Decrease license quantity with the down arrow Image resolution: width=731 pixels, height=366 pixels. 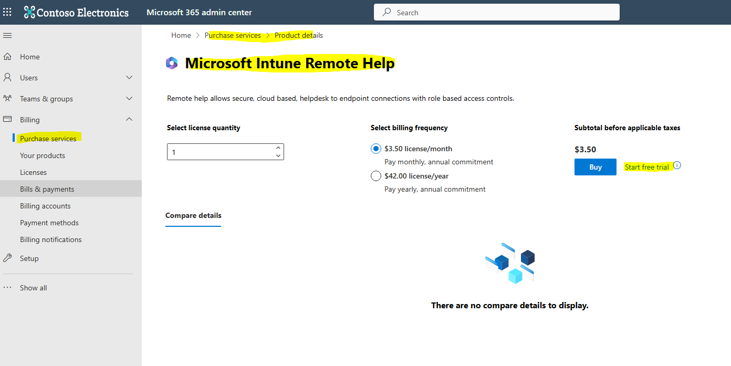pyautogui.click(x=278, y=156)
